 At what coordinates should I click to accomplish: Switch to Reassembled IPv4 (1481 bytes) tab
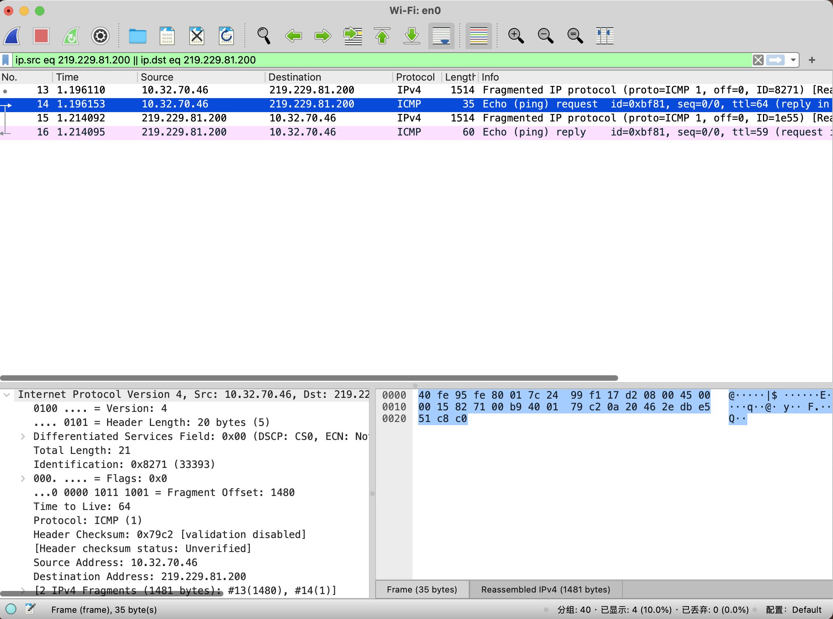point(546,590)
